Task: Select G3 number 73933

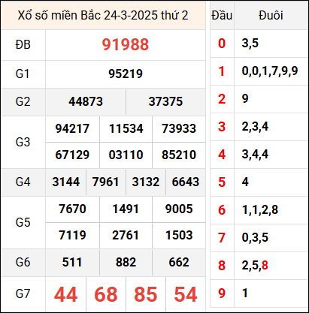Action: pos(179,128)
